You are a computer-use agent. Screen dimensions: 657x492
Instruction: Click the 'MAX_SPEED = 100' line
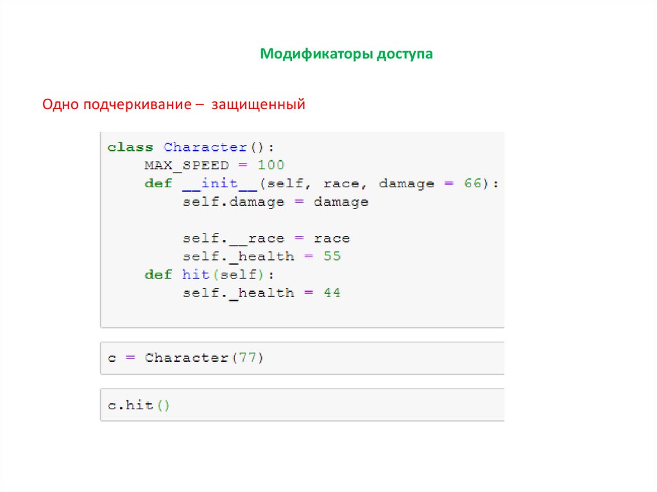[x=214, y=165]
